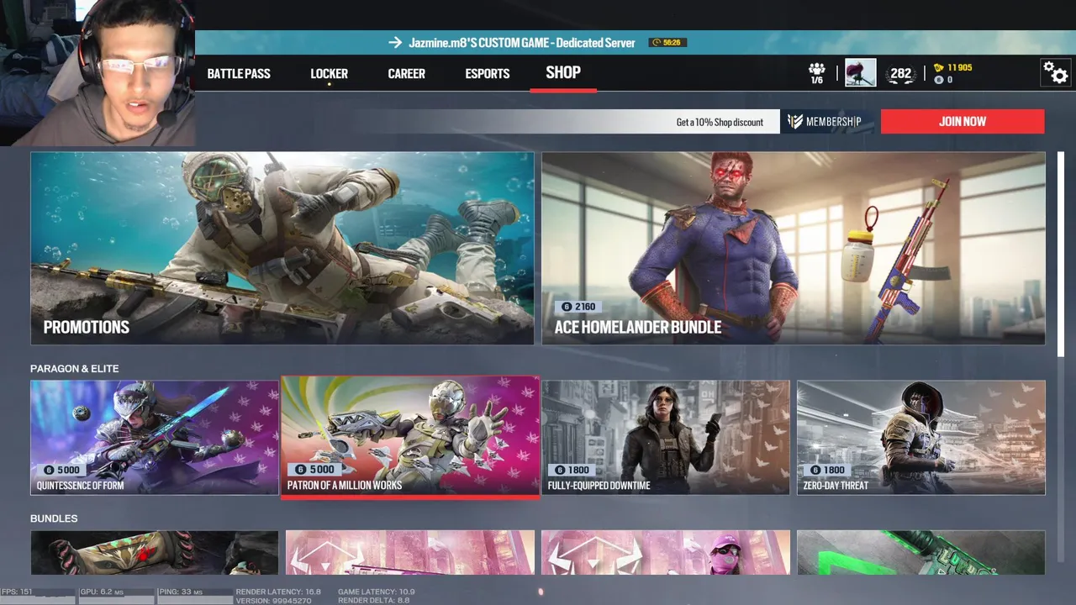The height and width of the screenshot is (605, 1076).
Task: Open the Fully-Equipped Downtime bundle
Action: tap(666, 437)
